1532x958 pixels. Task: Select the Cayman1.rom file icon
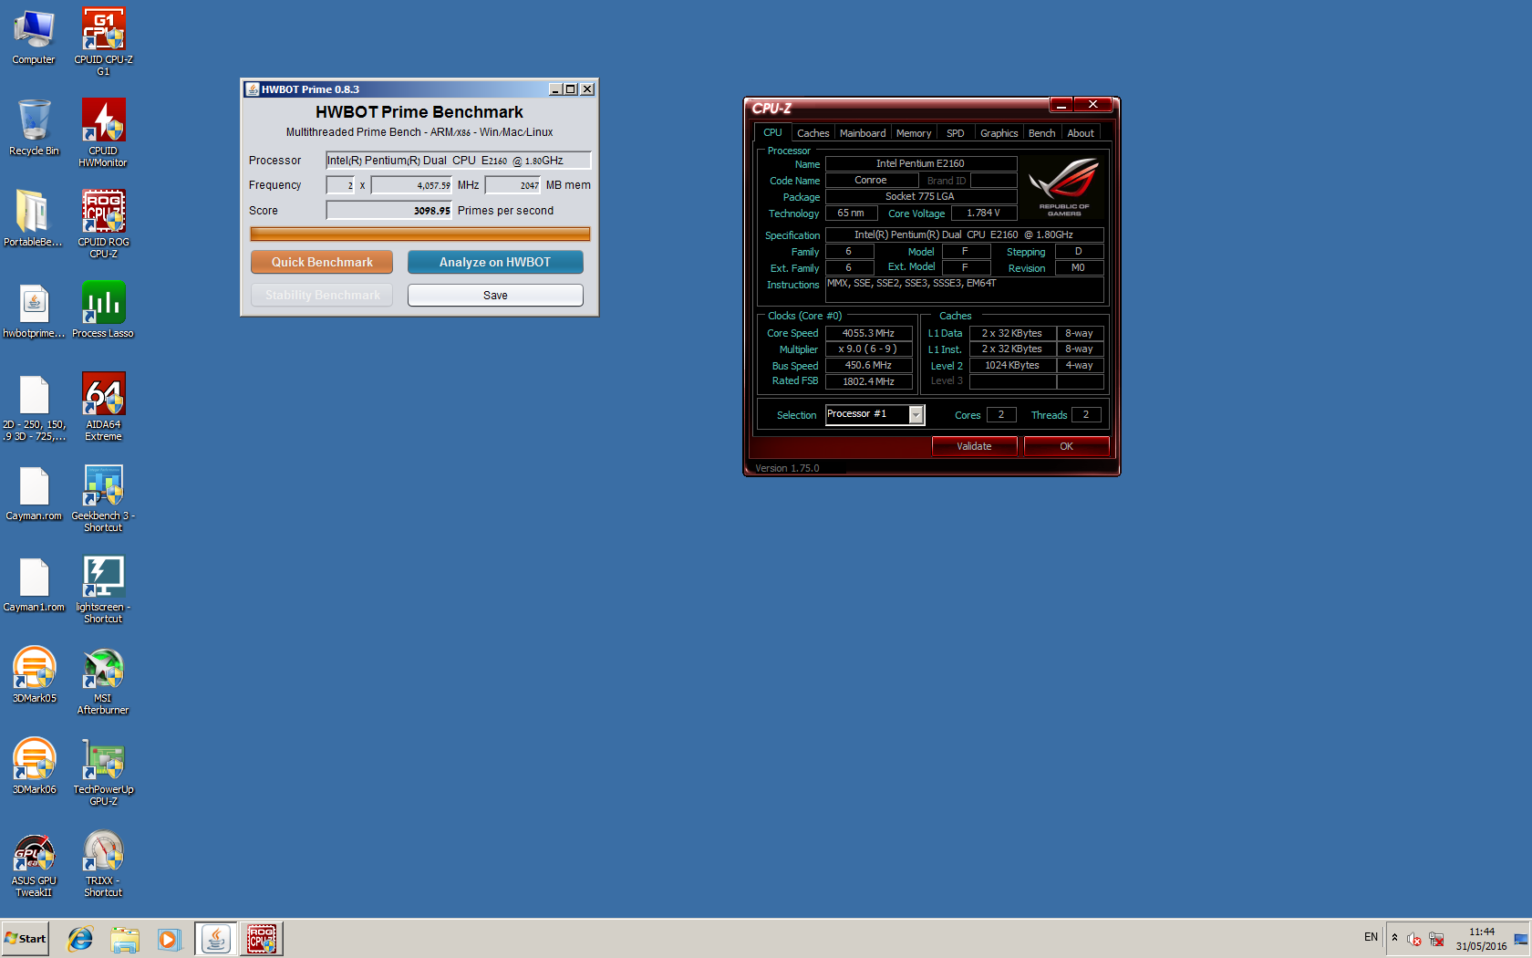pos(34,585)
